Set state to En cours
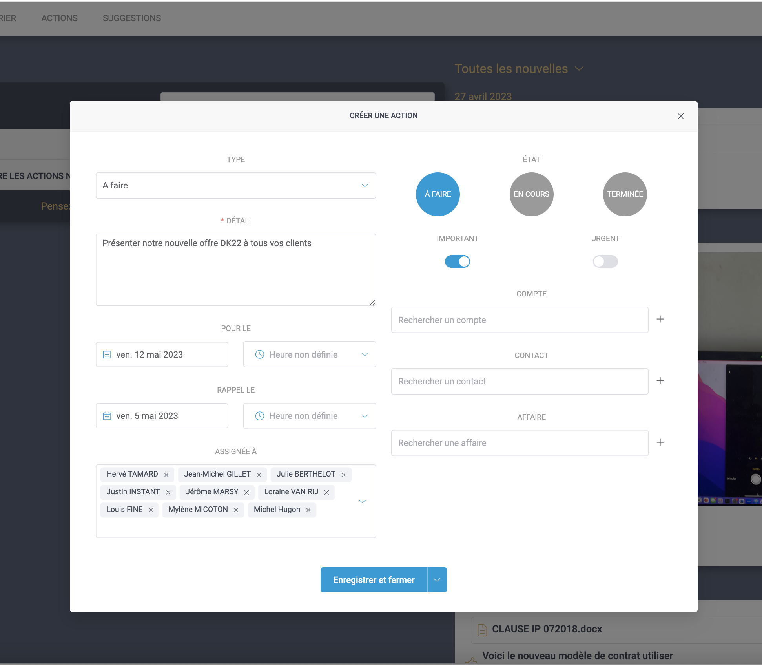This screenshot has height=665, width=762. pos(531,194)
